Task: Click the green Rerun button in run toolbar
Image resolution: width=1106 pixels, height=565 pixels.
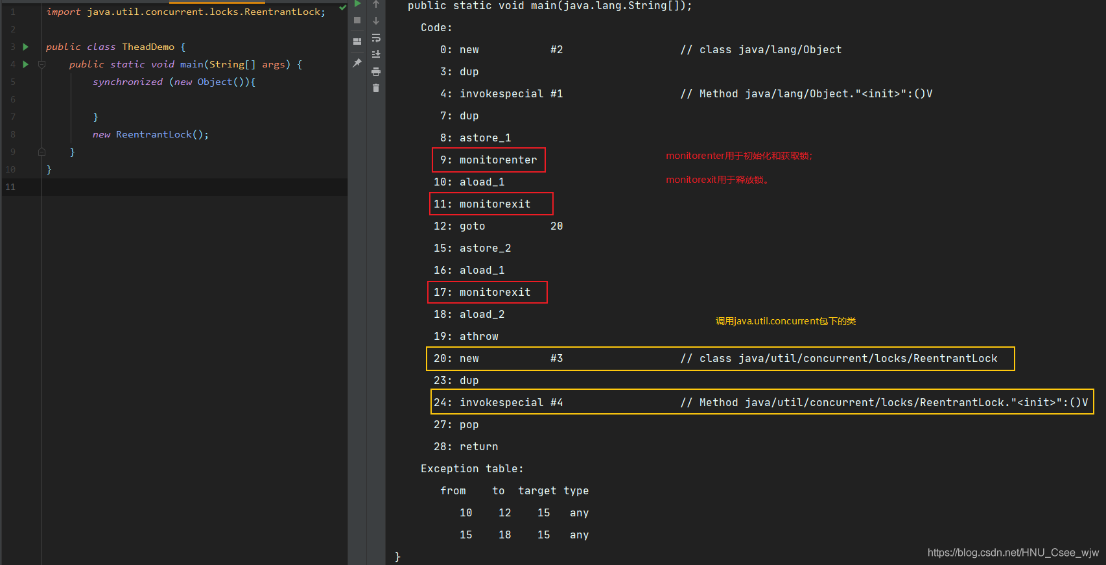Action: click(357, 4)
